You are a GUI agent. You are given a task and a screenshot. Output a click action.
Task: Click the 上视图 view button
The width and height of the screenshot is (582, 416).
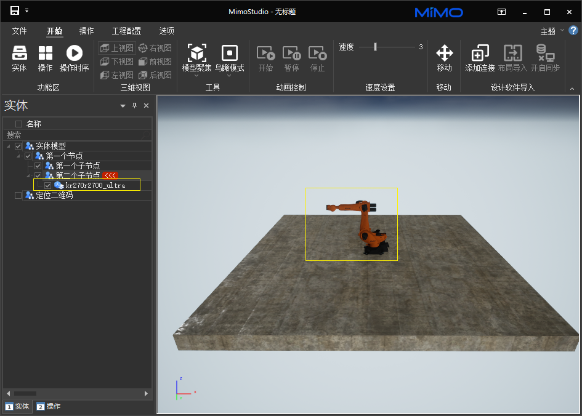(116, 48)
